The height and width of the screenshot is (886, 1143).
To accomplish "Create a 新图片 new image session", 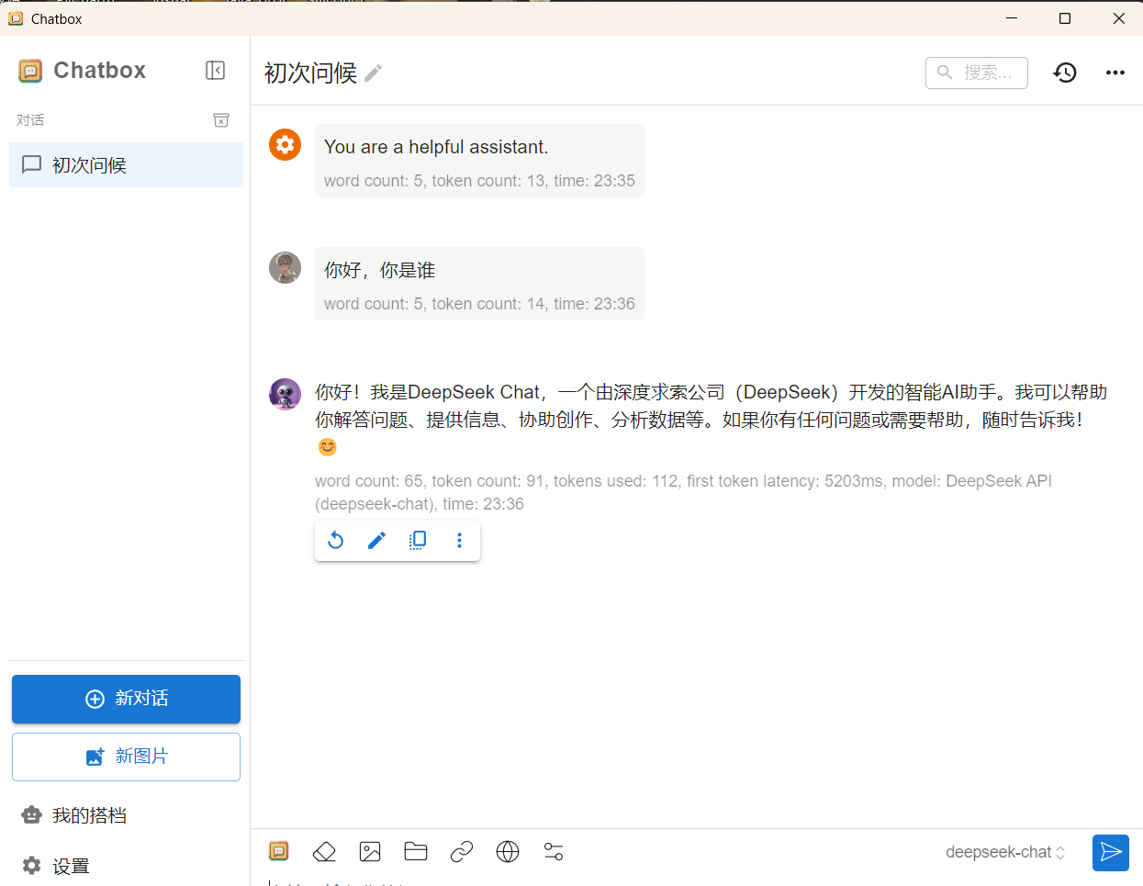I will point(127,757).
